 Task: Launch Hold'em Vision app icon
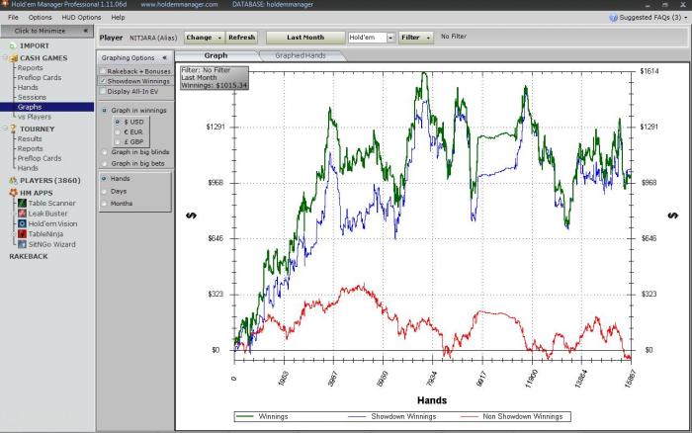(22, 223)
